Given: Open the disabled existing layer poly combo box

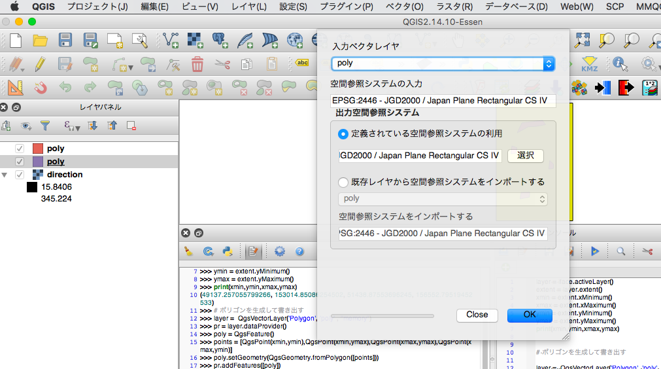Looking at the screenshot, I should (x=443, y=199).
